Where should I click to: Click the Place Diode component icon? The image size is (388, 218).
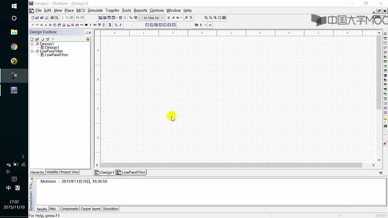(42, 25)
